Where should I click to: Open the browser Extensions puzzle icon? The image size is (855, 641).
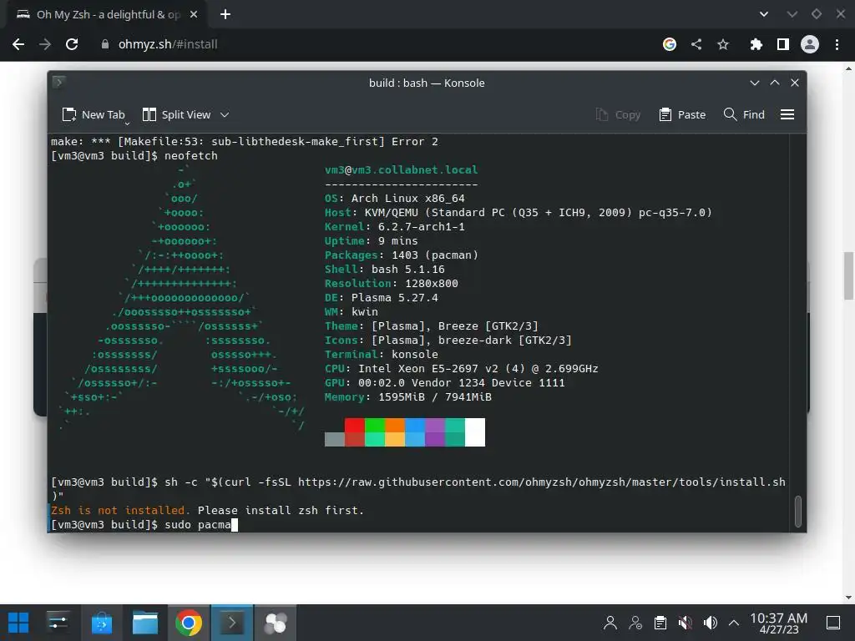pos(756,44)
